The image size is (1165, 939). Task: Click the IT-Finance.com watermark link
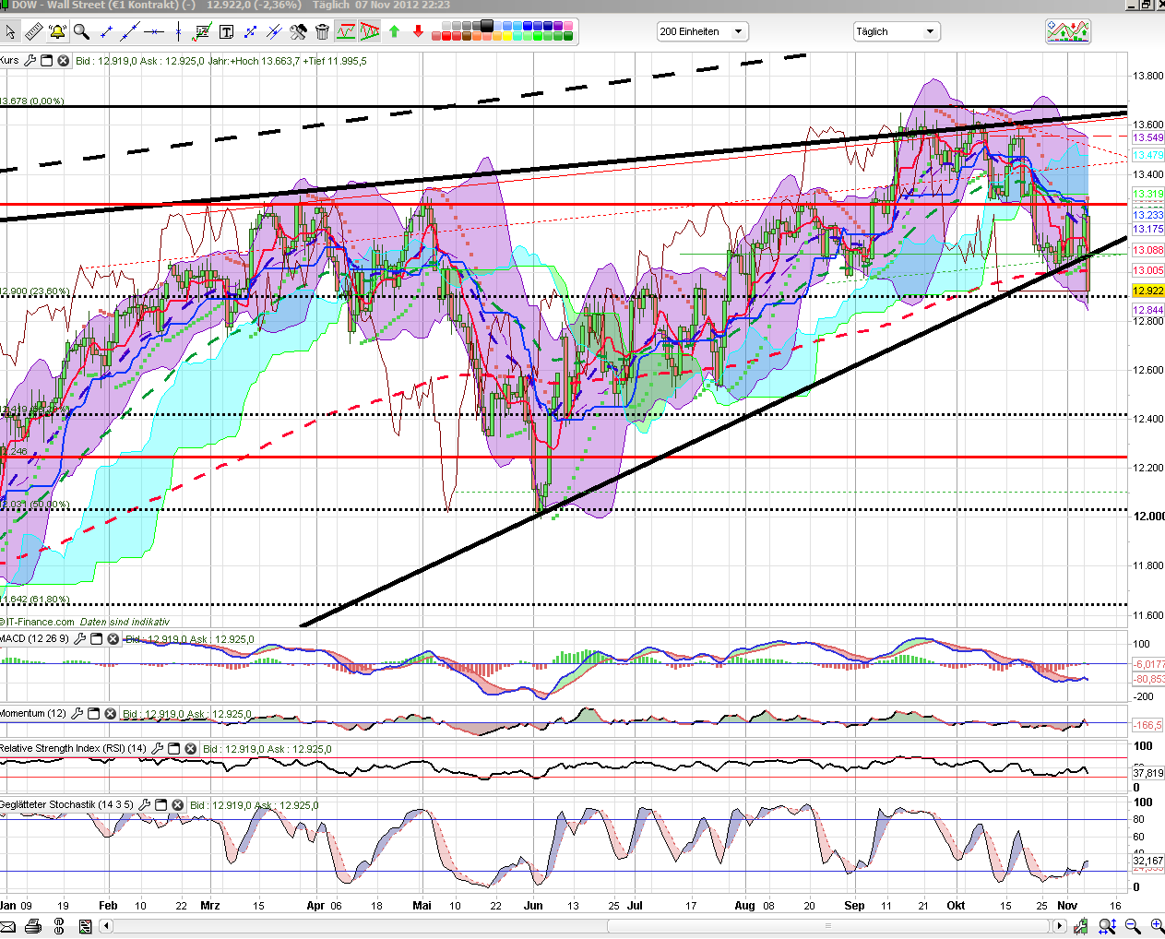pos(39,622)
